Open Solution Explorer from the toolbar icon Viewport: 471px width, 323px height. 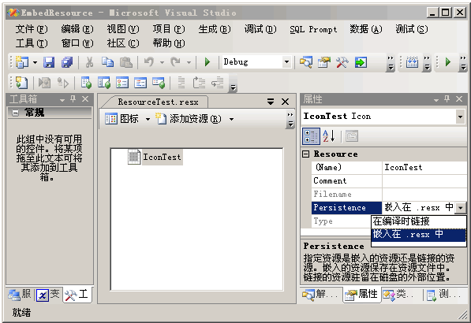(x=306, y=62)
